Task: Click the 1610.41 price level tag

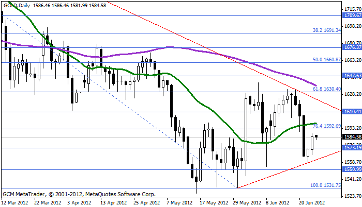Action: [352, 111]
